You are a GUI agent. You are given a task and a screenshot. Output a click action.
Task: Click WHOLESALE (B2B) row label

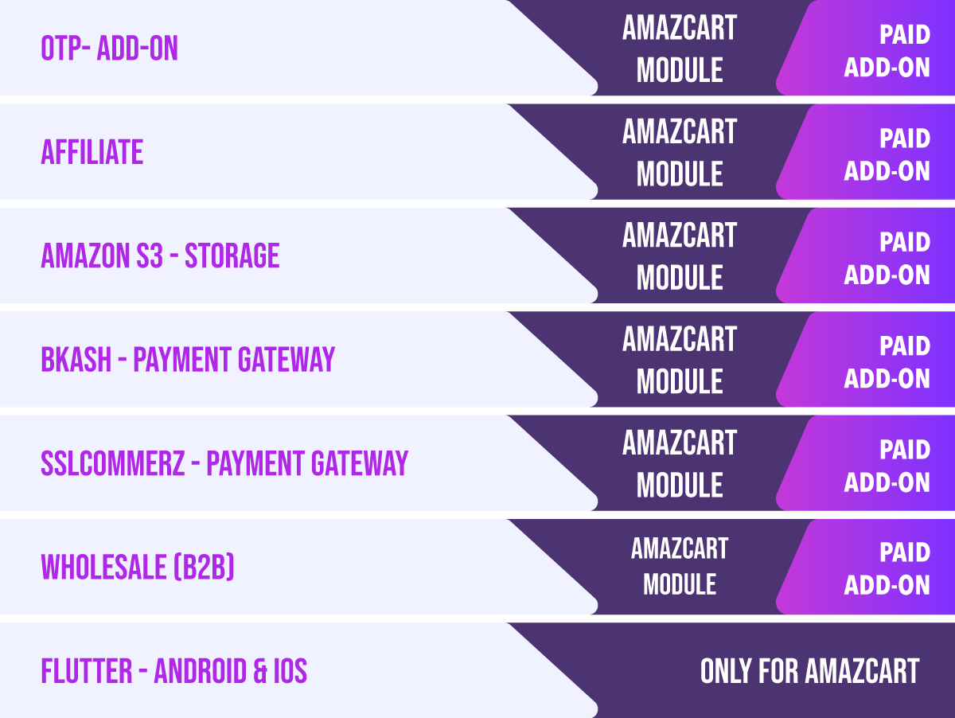tap(138, 567)
